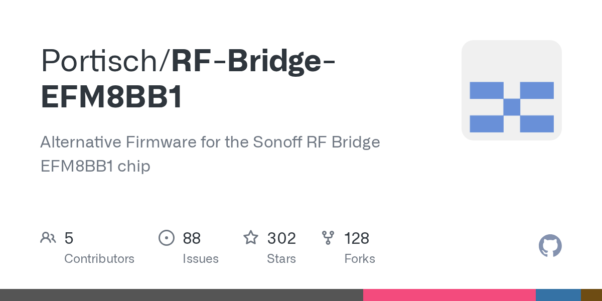Click the Contributors people icon
The height and width of the screenshot is (301, 602).
pyautogui.click(x=48, y=238)
